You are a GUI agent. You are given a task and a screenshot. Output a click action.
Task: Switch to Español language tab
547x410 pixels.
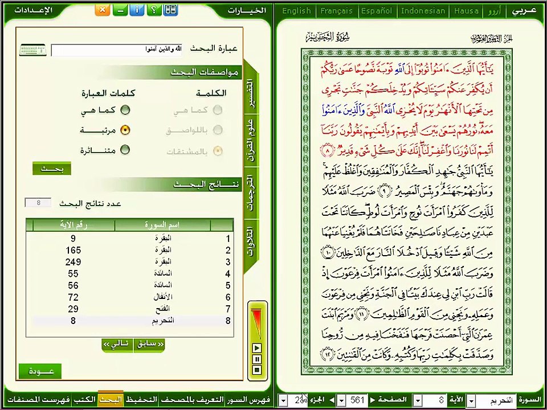click(x=377, y=11)
